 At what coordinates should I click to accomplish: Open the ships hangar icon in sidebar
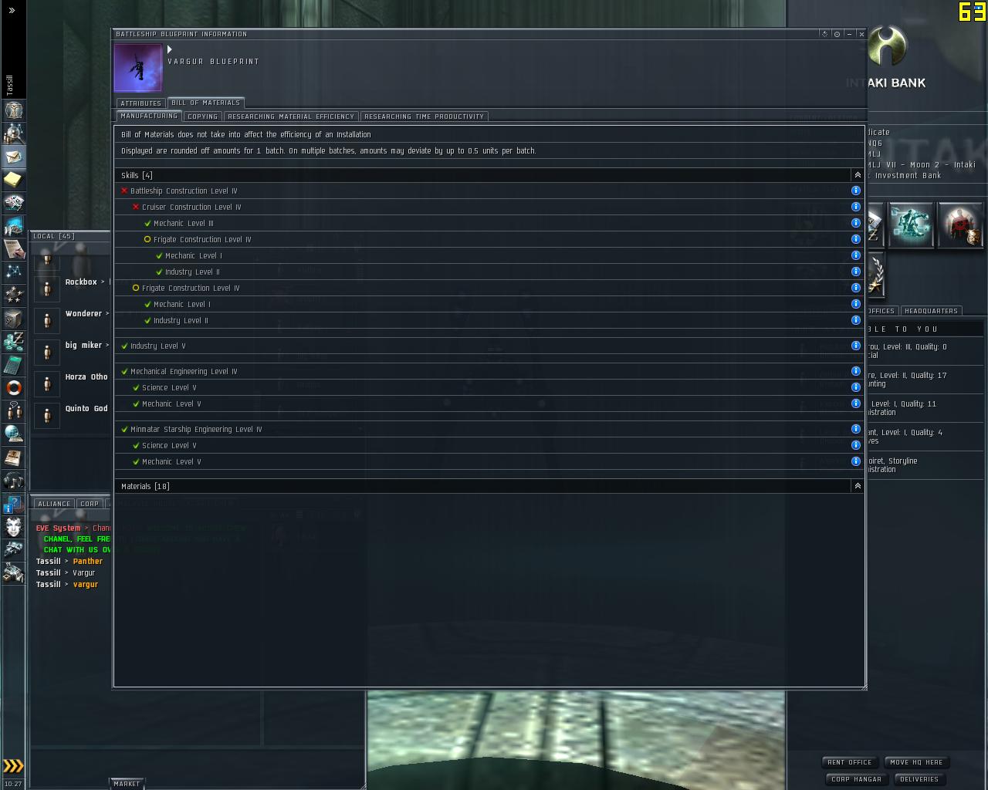[14, 550]
